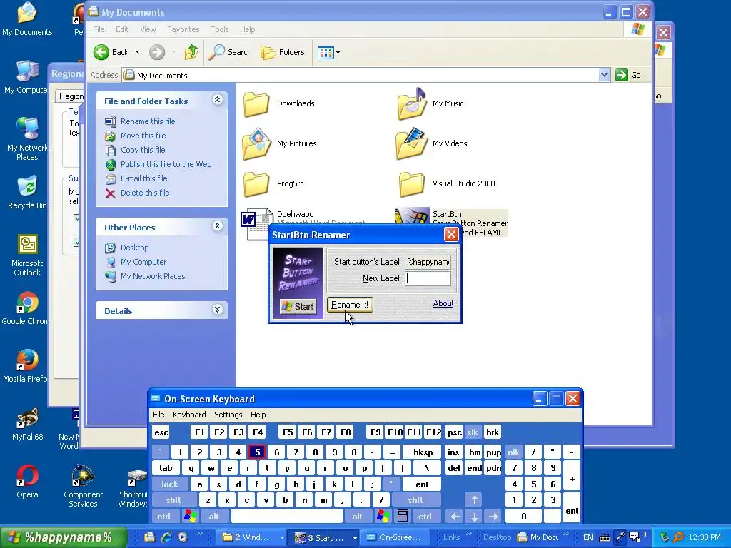Open Opera desktop shortcut
Screen dimensions: 731x548
click(27, 482)
